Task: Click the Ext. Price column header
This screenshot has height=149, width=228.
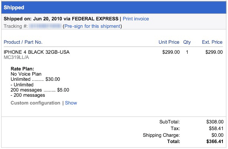Action: tap(212, 42)
